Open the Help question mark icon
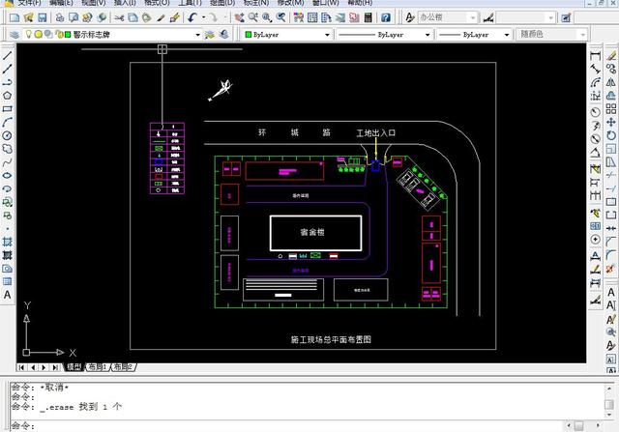The height and width of the screenshot is (432, 619). [x=386, y=17]
